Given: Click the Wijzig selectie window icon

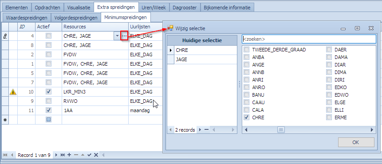Looking at the screenshot, I should 170,28.
